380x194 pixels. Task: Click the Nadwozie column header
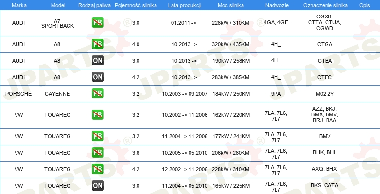click(x=277, y=5)
